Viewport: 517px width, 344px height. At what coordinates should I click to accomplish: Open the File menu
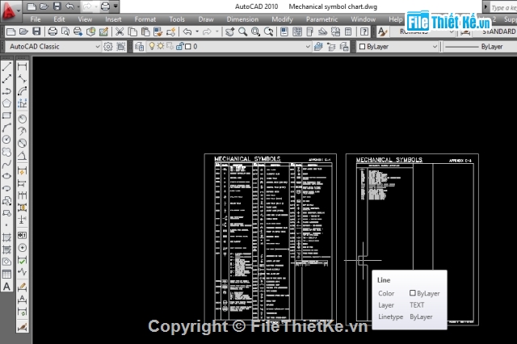point(36,19)
